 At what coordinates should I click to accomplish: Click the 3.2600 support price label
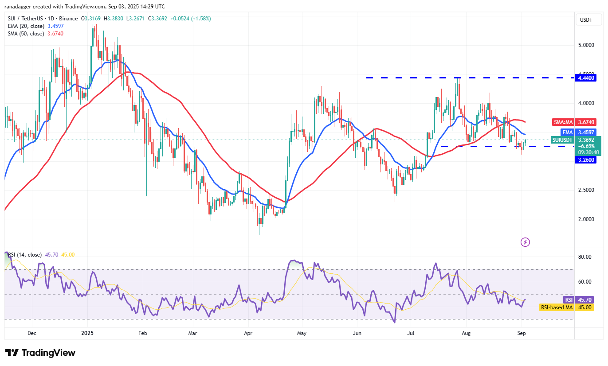586,160
